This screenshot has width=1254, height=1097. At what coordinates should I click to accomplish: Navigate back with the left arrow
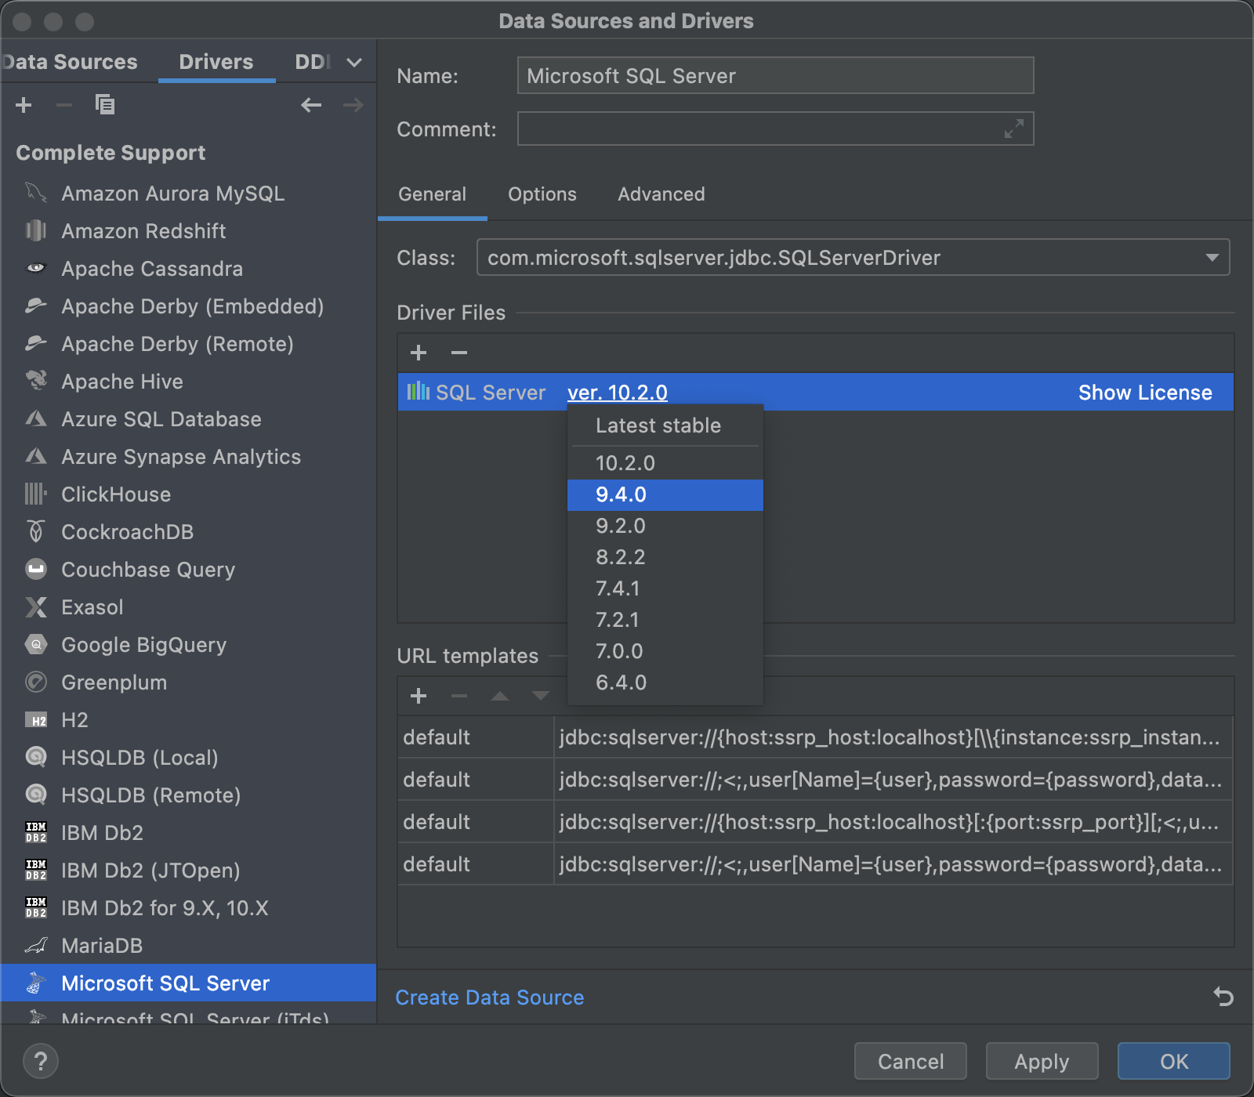(x=311, y=105)
